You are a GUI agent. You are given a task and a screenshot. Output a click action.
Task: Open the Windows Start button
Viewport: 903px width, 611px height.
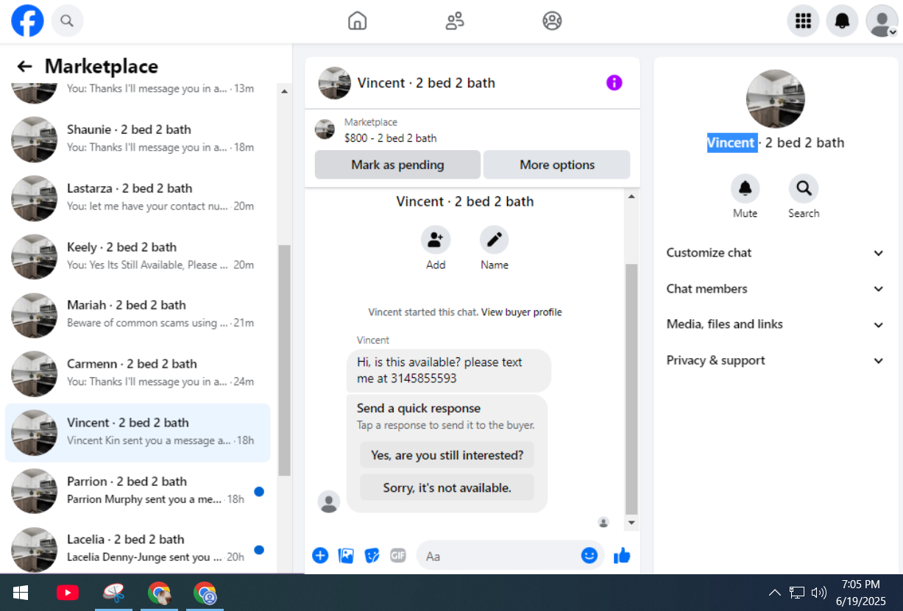20,593
